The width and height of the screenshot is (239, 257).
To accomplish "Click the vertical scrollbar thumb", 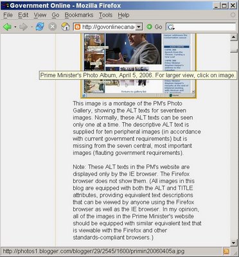I will [234, 50].
